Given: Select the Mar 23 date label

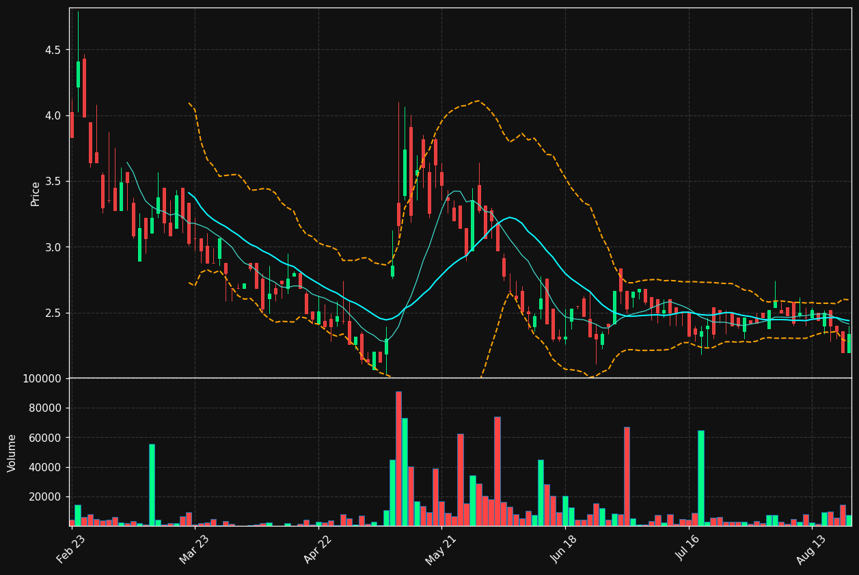Looking at the screenshot, I should (x=194, y=549).
